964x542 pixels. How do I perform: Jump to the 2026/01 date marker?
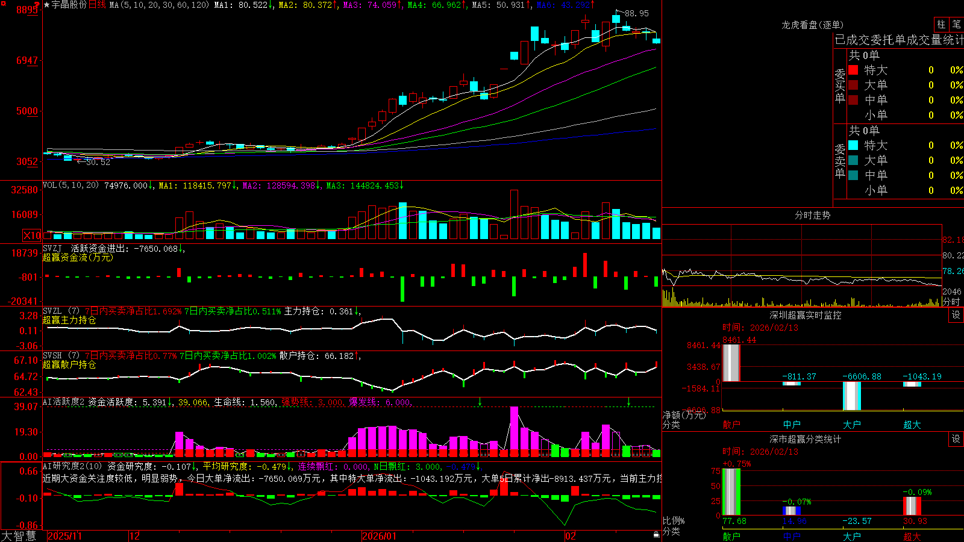pos(379,536)
